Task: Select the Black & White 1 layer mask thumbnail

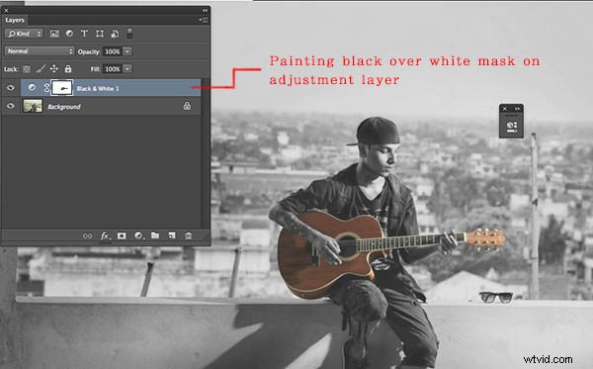Action: click(61, 88)
